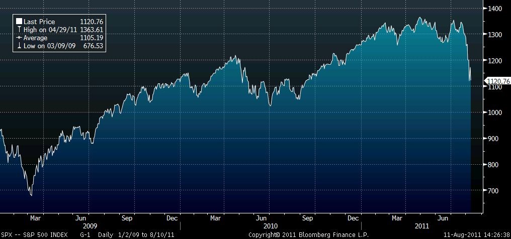Click the Sep month label for 2010

[307, 218]
